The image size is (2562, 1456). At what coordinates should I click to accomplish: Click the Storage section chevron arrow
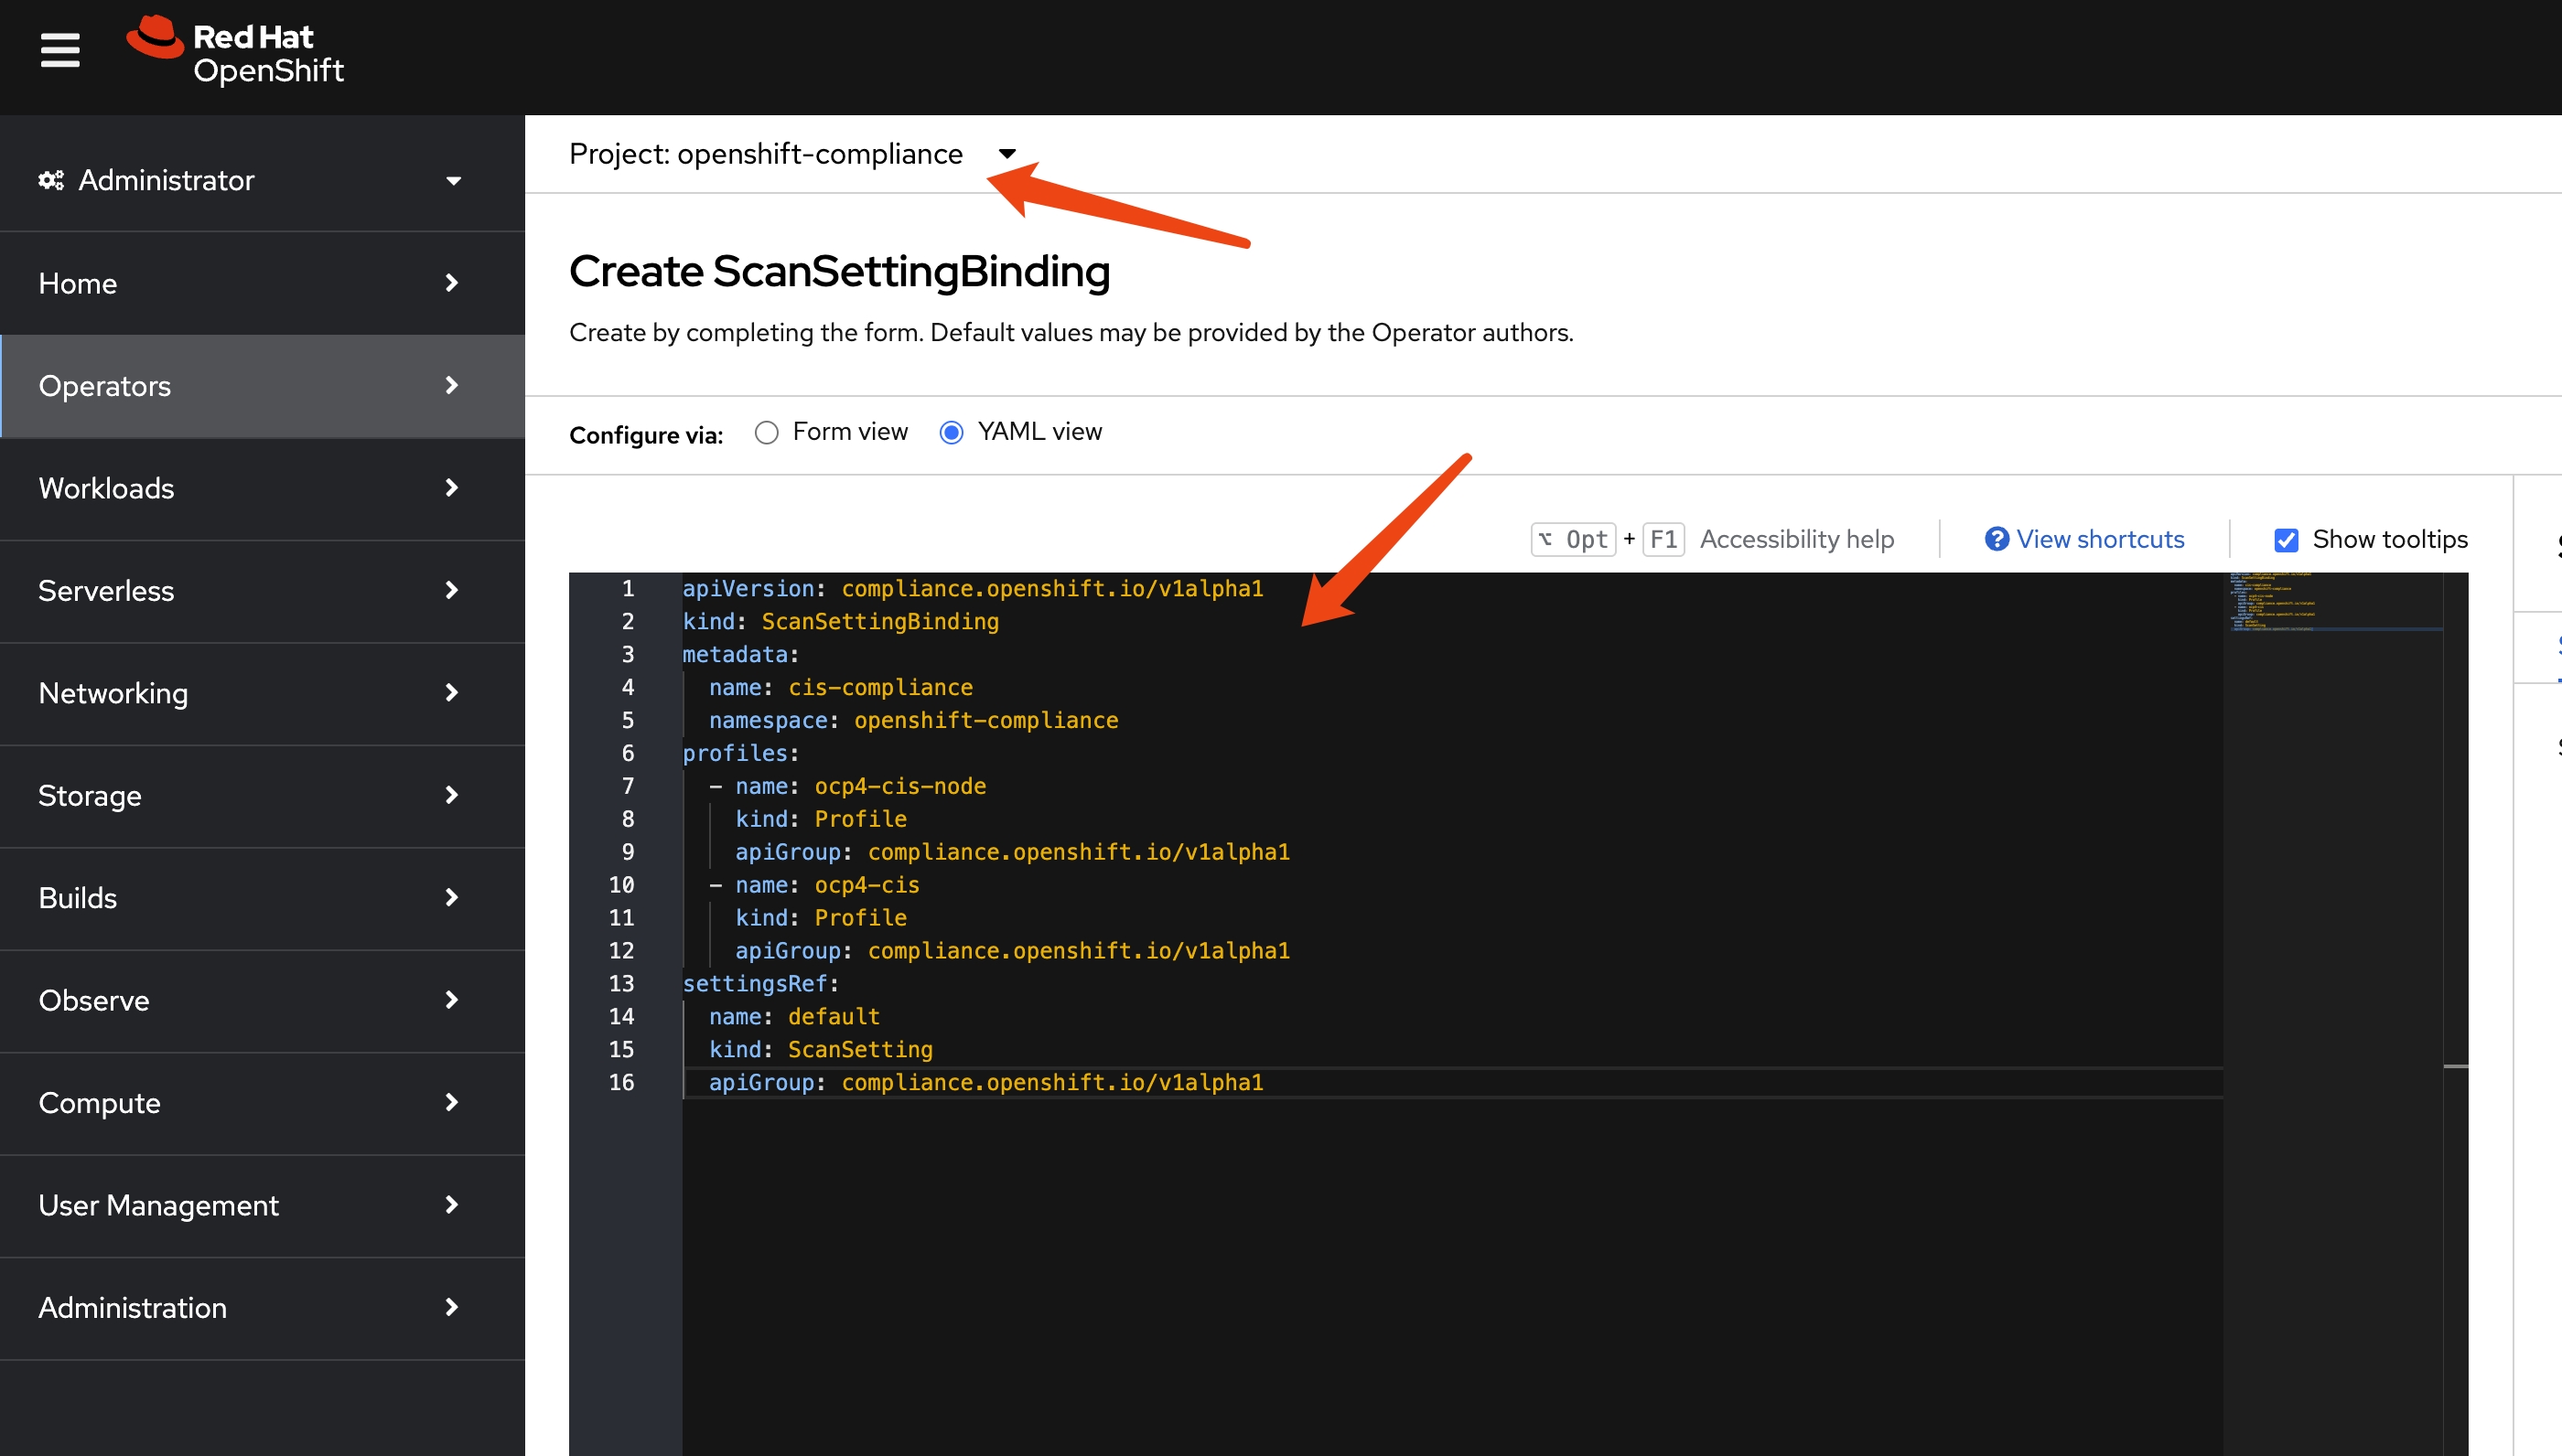[x=452, y=796]
